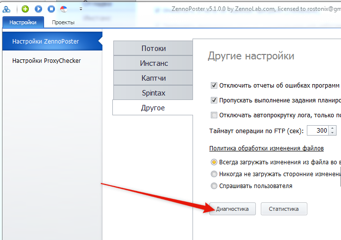341x240 pixels.
Task: Select Никогда не загружать сторонние radio button
Action: tap(214, 174)
